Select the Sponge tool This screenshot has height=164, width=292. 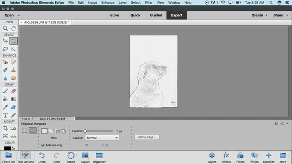(13, 78)
